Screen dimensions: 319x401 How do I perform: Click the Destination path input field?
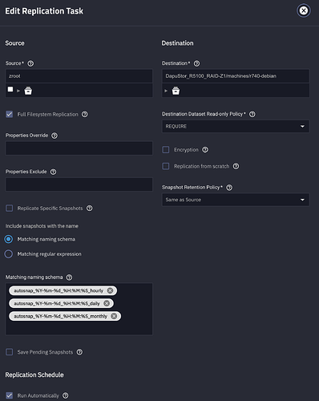point(236,76)
